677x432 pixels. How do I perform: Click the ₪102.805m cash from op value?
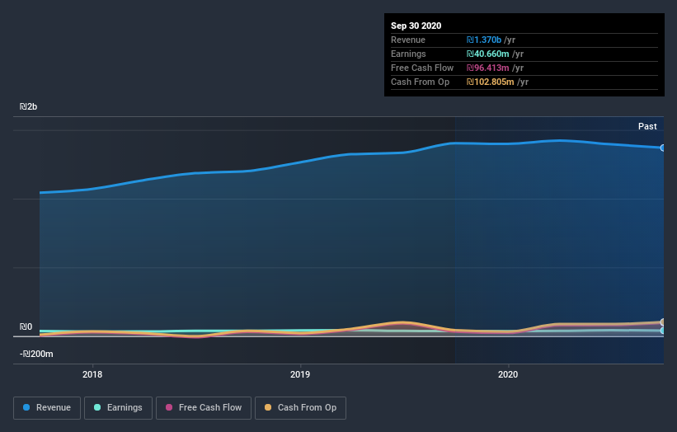tap(490, 82)
